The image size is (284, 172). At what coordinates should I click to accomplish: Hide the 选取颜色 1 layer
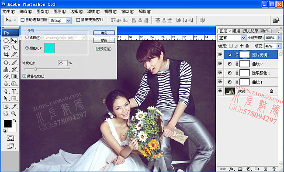pos(220,73)
